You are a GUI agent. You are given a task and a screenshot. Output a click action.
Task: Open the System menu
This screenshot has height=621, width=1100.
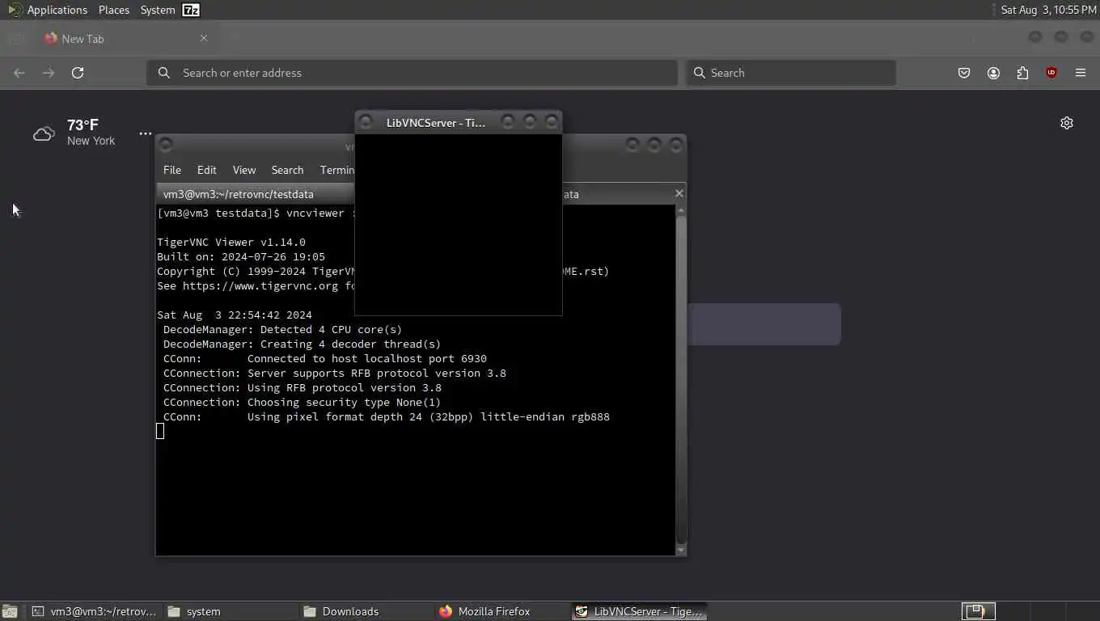[x=158, y=10]
